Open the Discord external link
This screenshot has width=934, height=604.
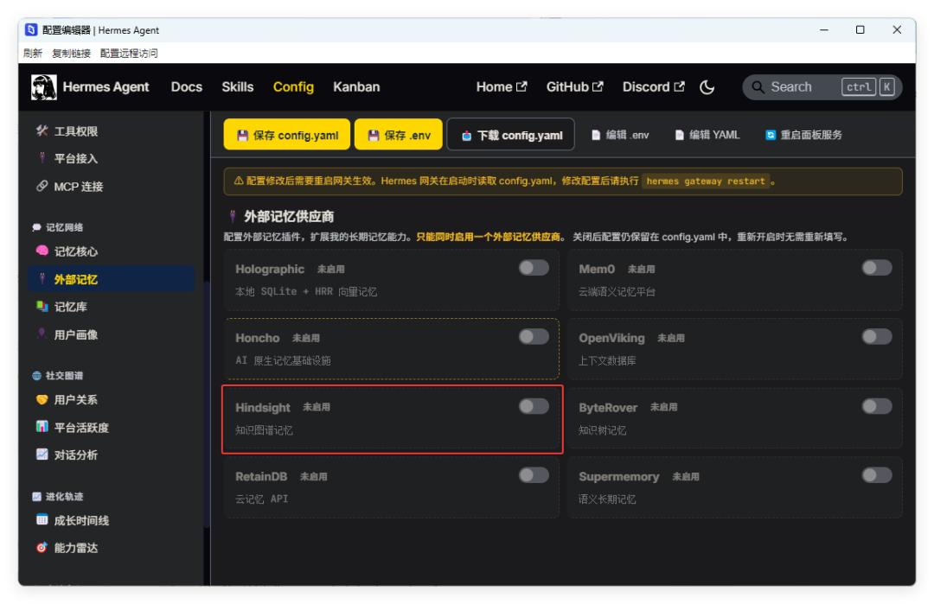[x=654, y=87]
